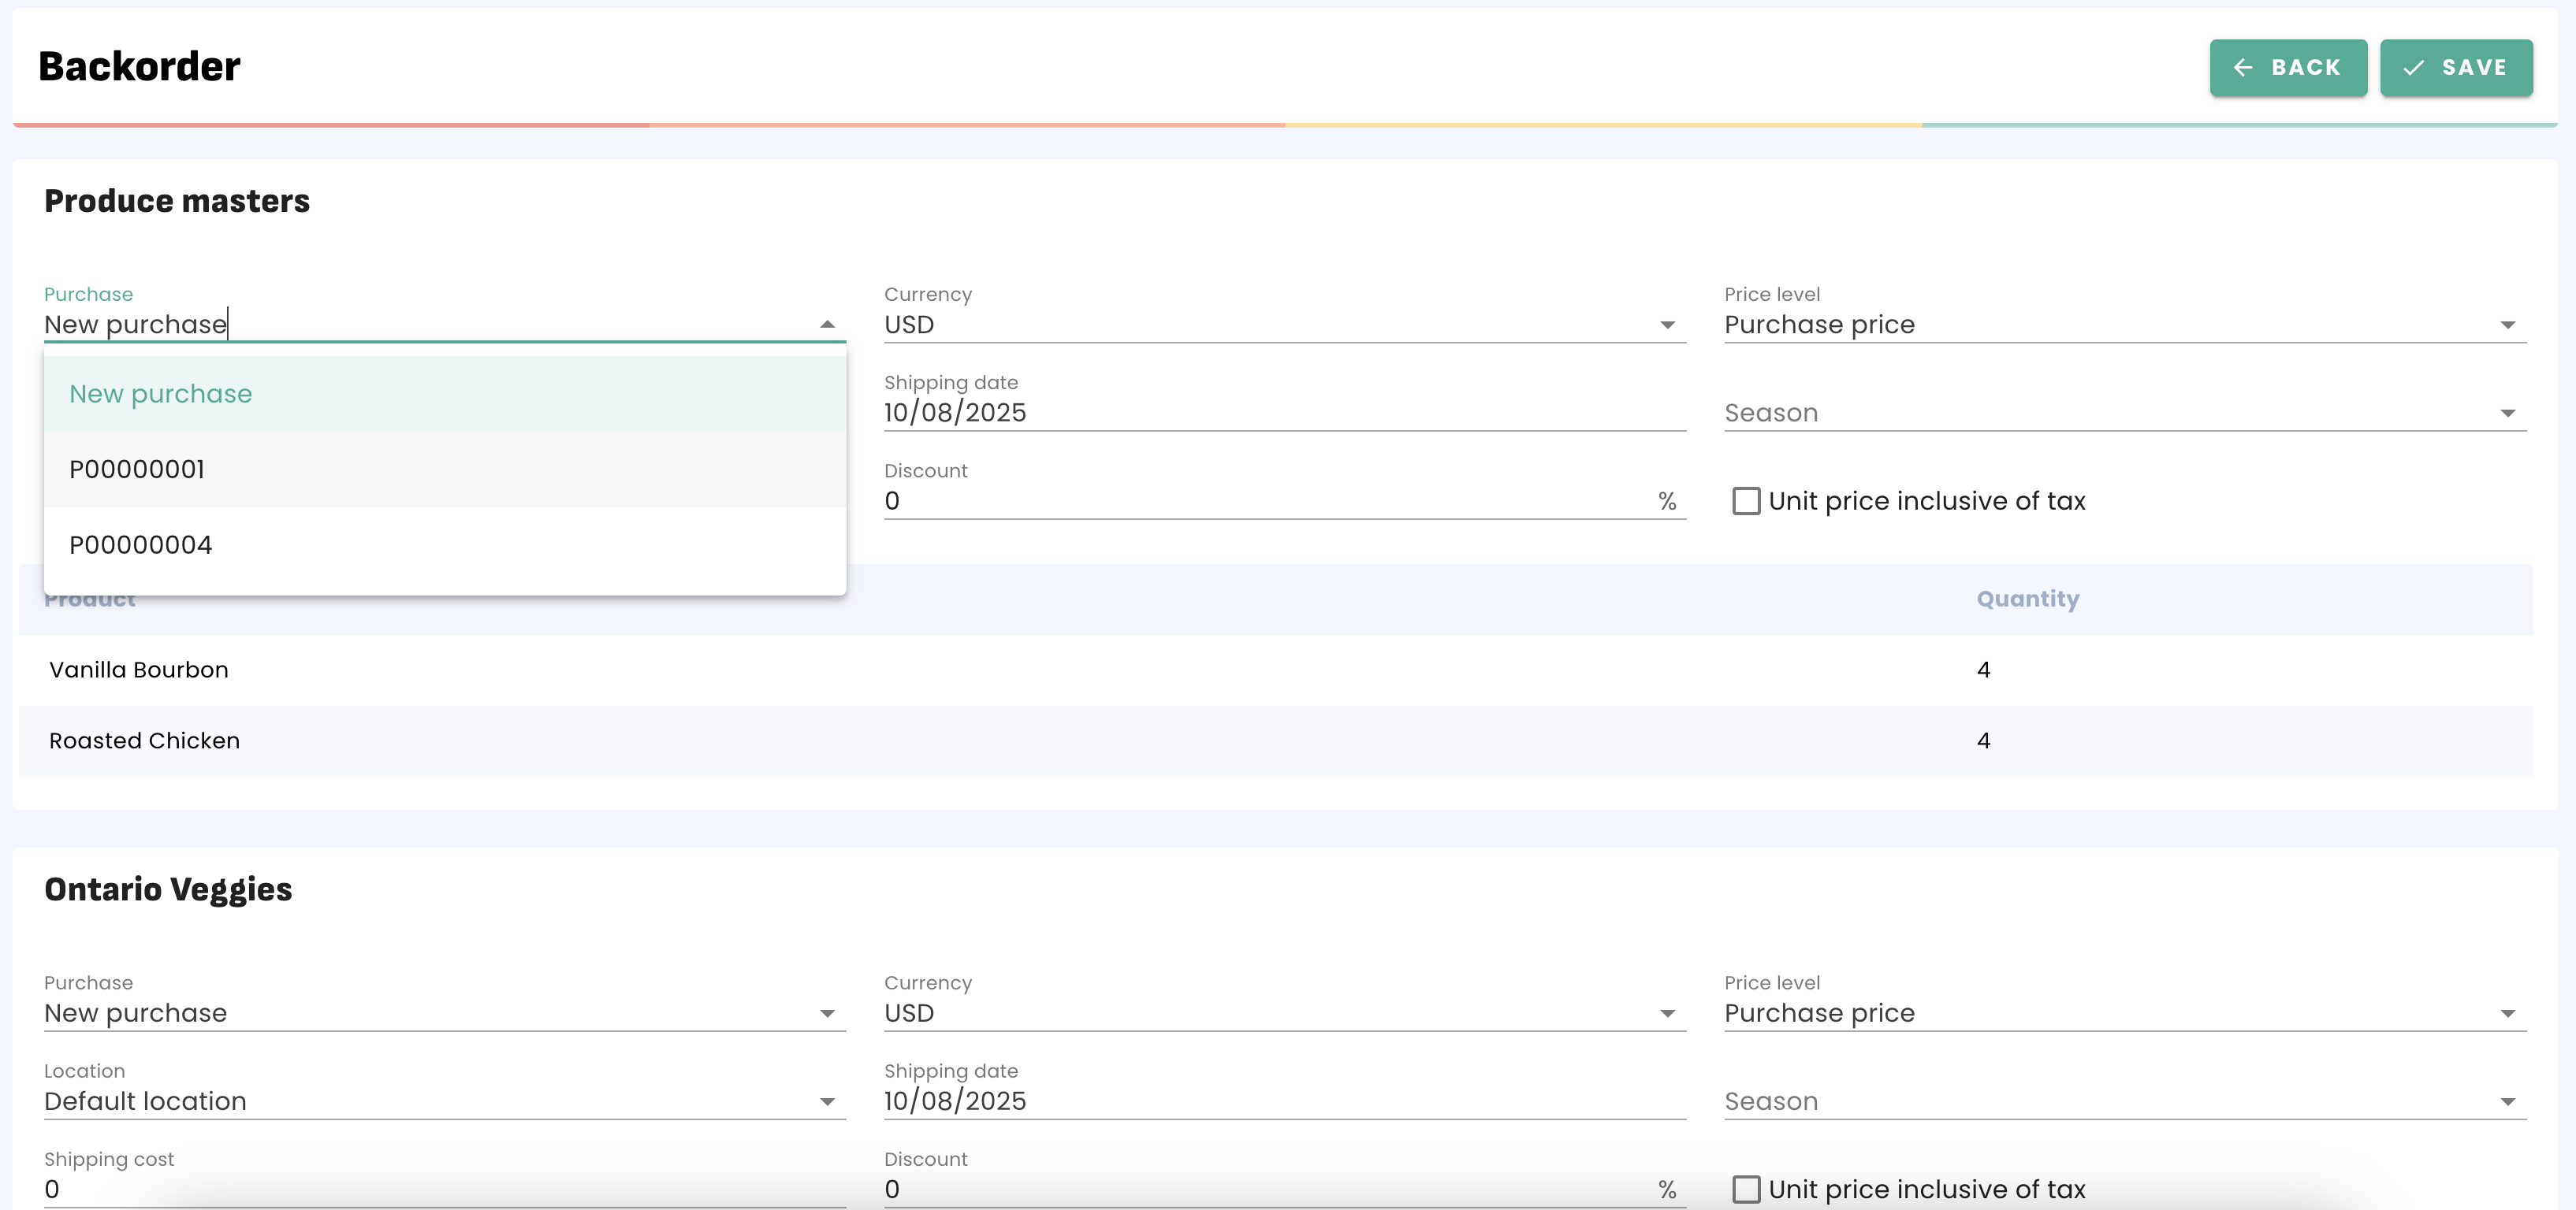Open Produce masters Currency dropdown arrow
2576x1210 pixels.
(x=1667, y=325)
